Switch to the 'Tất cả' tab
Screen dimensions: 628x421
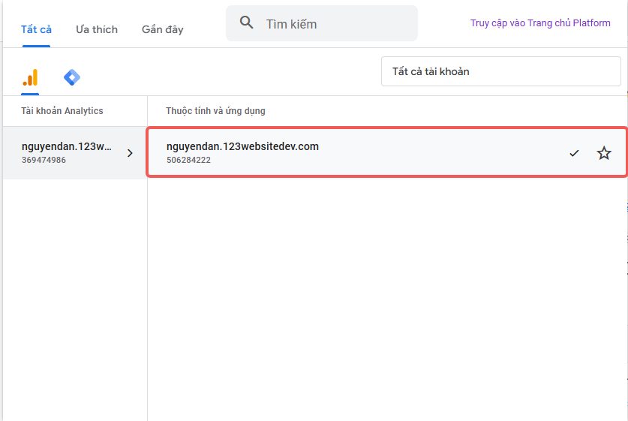click(36, 29)
